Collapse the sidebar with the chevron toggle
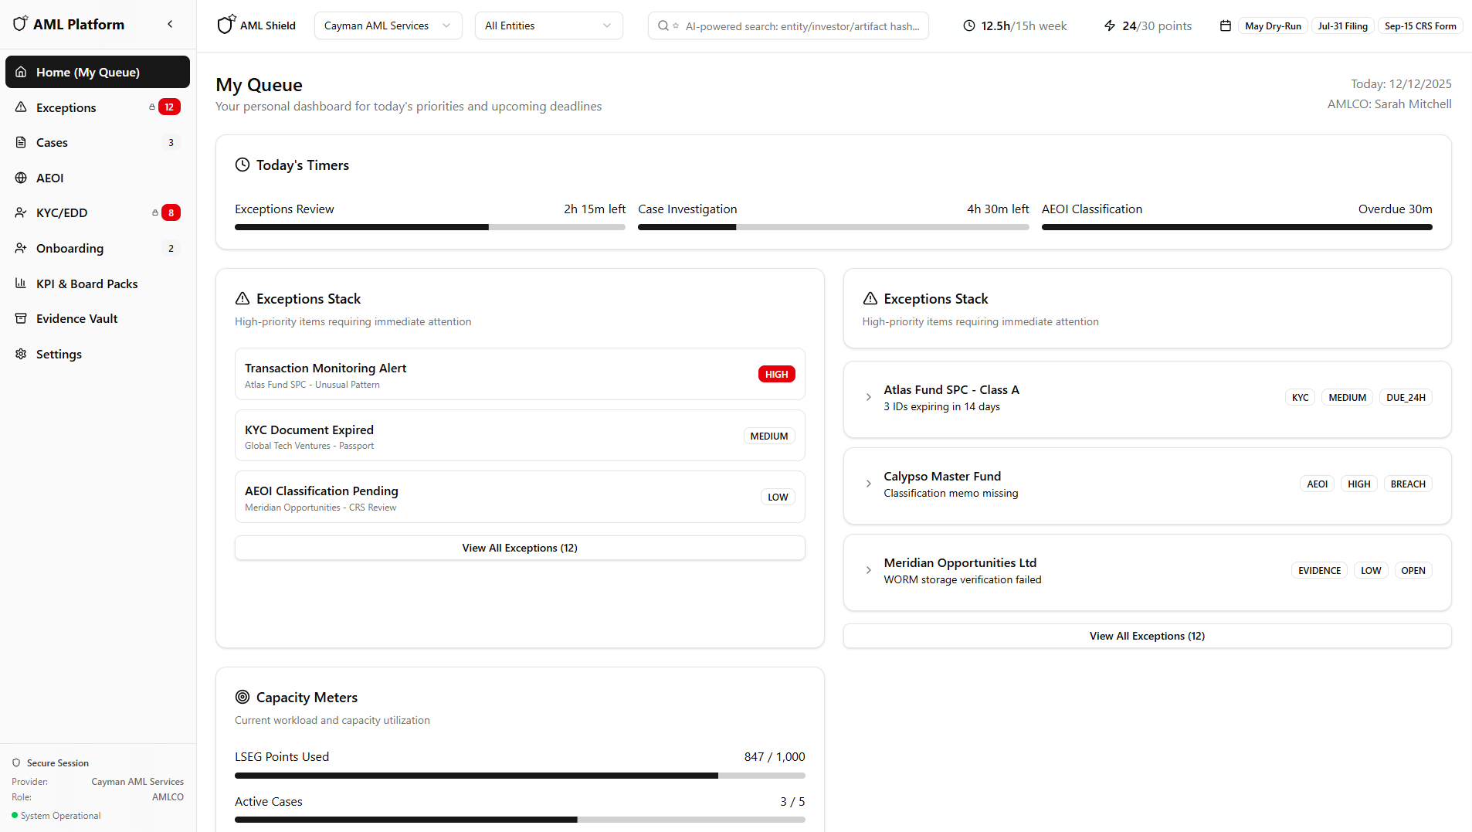The width and height of the screenshot is (1472, 832). (170, 24)
